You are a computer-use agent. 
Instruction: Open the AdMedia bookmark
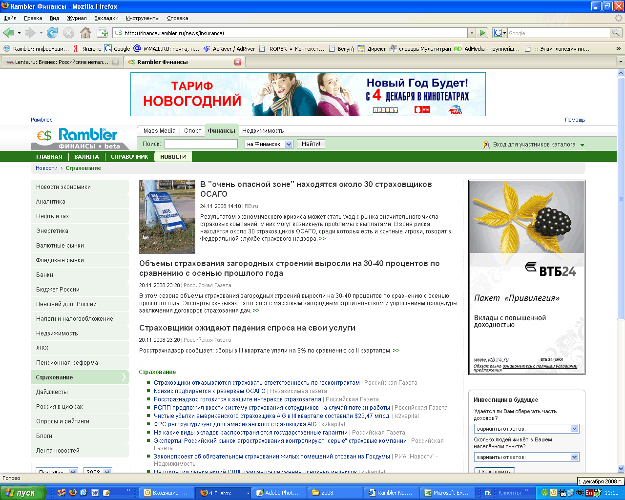[487, 48]
